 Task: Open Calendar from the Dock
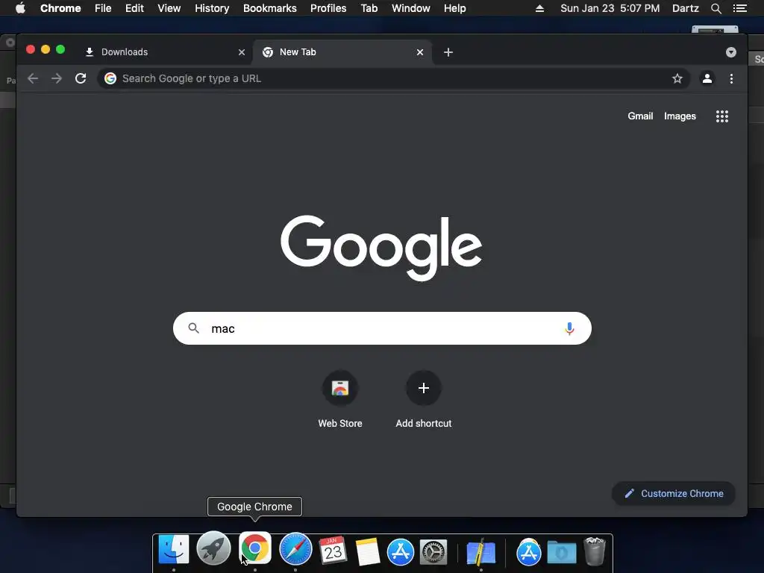(x=333, y=550)
